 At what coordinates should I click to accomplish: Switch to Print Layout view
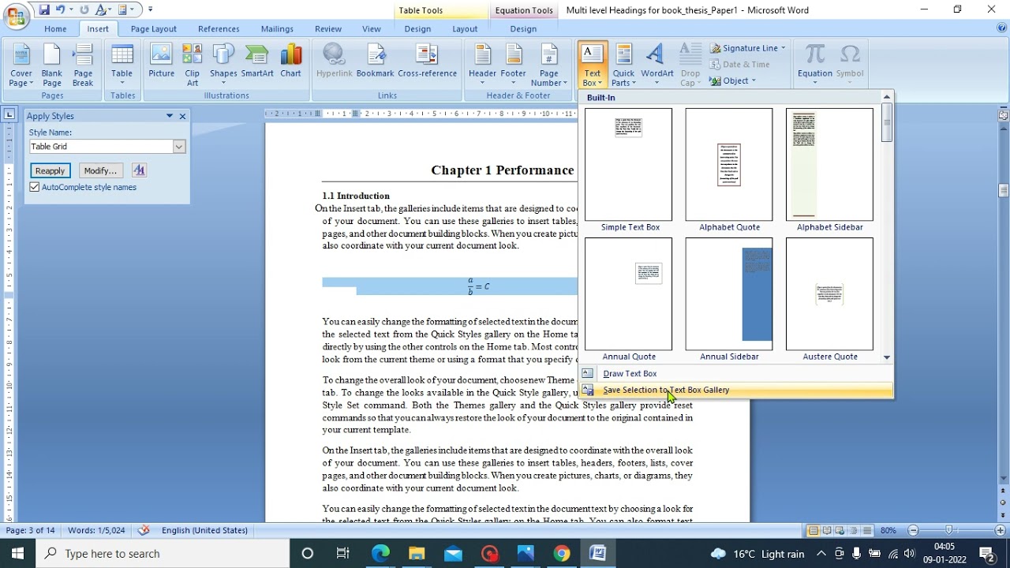coord(813,530)
